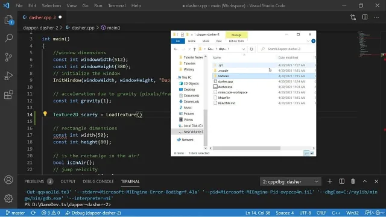Screen dimensions: 386x217
Task: Open the terminal selector dropdown cppdbg: dasher
Action: [291, 182]
